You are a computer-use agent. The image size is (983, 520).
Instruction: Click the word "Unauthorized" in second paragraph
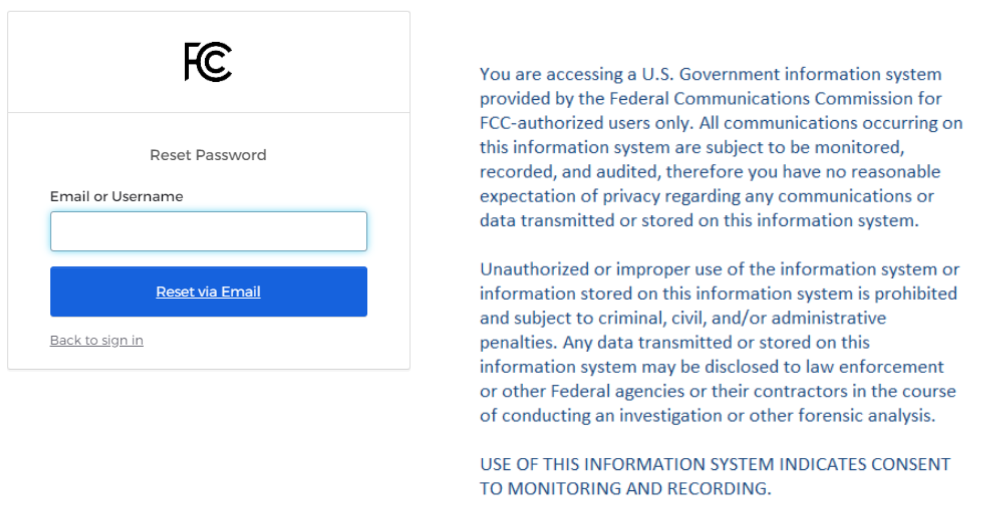[x=535, y=269]
